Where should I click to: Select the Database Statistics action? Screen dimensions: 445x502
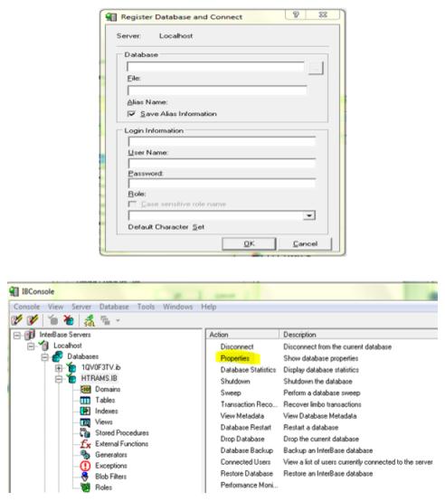[x=248, y=370]
